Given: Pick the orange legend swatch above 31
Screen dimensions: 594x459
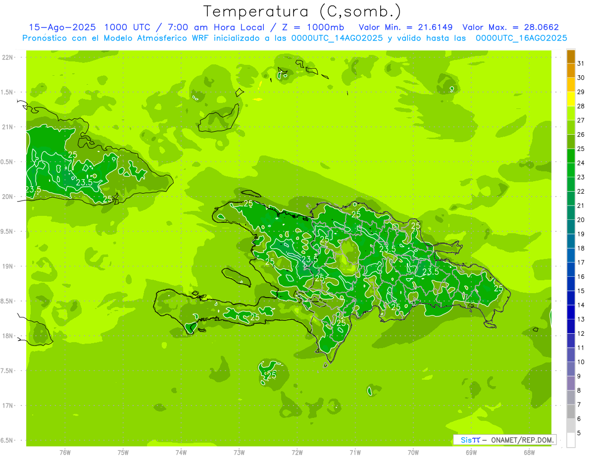Looking at the screenshot, I should 571,56.
